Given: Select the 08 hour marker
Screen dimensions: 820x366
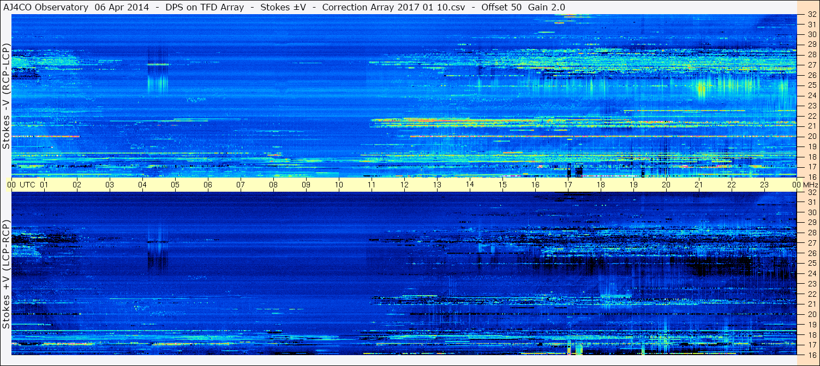Looking at the screenshot, I should point(273,185).
